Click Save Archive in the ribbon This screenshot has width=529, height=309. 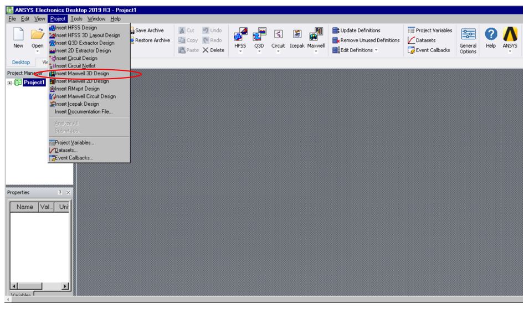point(147,30)
